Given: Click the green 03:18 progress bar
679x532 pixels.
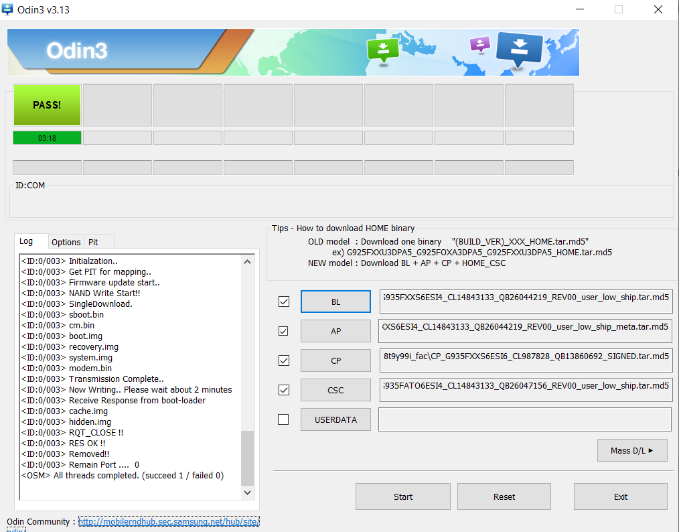Looking at the screenshot, I should [47, 138].
